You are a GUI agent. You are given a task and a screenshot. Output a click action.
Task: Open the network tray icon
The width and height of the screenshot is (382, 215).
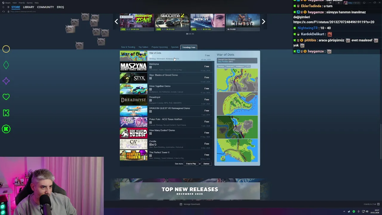tap(363, 211)
